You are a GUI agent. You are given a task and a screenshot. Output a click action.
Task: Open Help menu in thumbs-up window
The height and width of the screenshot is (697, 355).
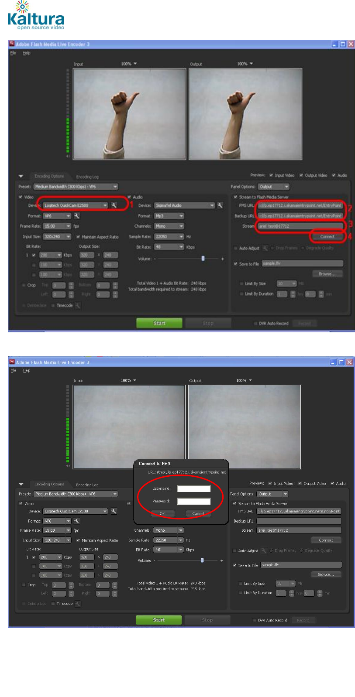click(27, 53)
